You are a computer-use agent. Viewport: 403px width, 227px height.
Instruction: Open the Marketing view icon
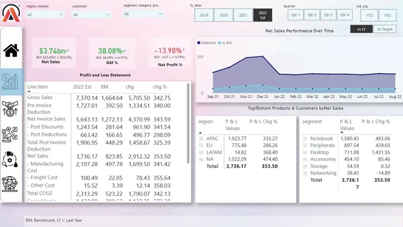[10, 134]
